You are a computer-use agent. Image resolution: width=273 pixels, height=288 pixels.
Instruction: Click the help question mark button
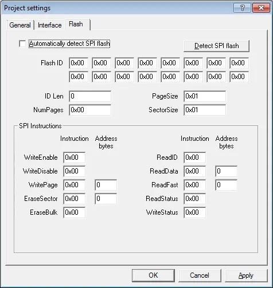click(x=242, y=8)
